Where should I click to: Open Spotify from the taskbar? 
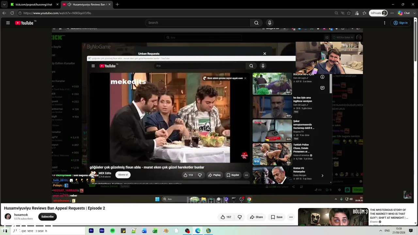(112, 231)
